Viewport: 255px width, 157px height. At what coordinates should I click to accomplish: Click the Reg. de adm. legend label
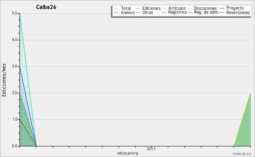207,12
